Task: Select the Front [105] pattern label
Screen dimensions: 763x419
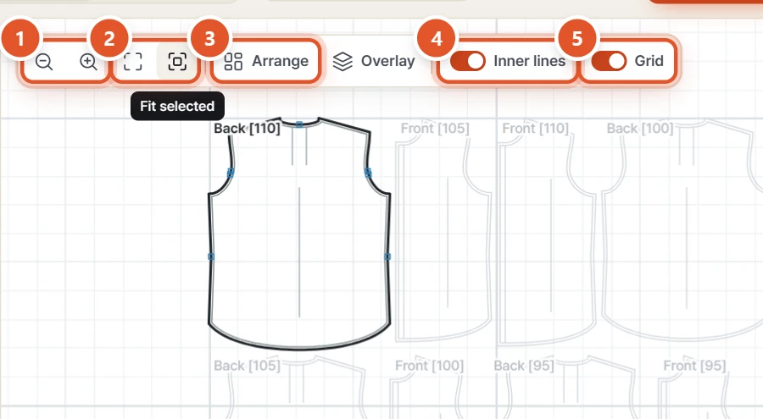Action: (435, 129)
